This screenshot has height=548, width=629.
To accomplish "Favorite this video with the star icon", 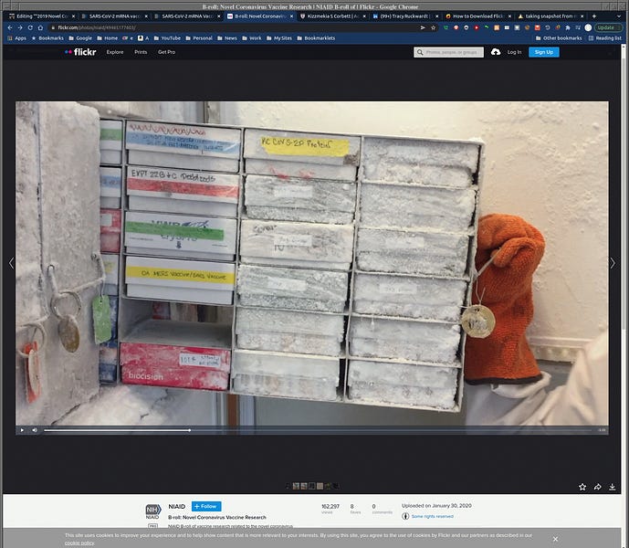I will 582,487.
